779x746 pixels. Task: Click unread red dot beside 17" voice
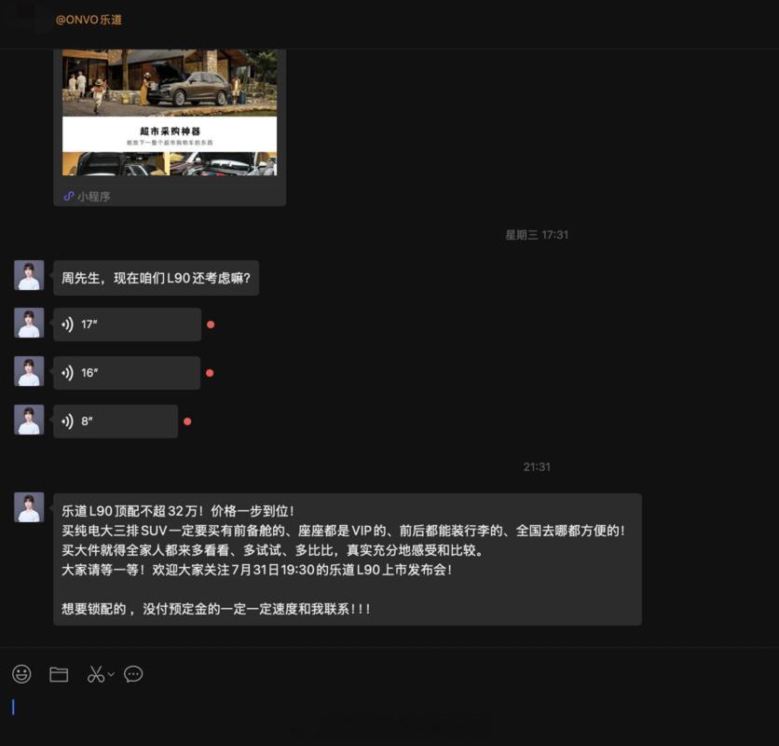click(211, 325)
